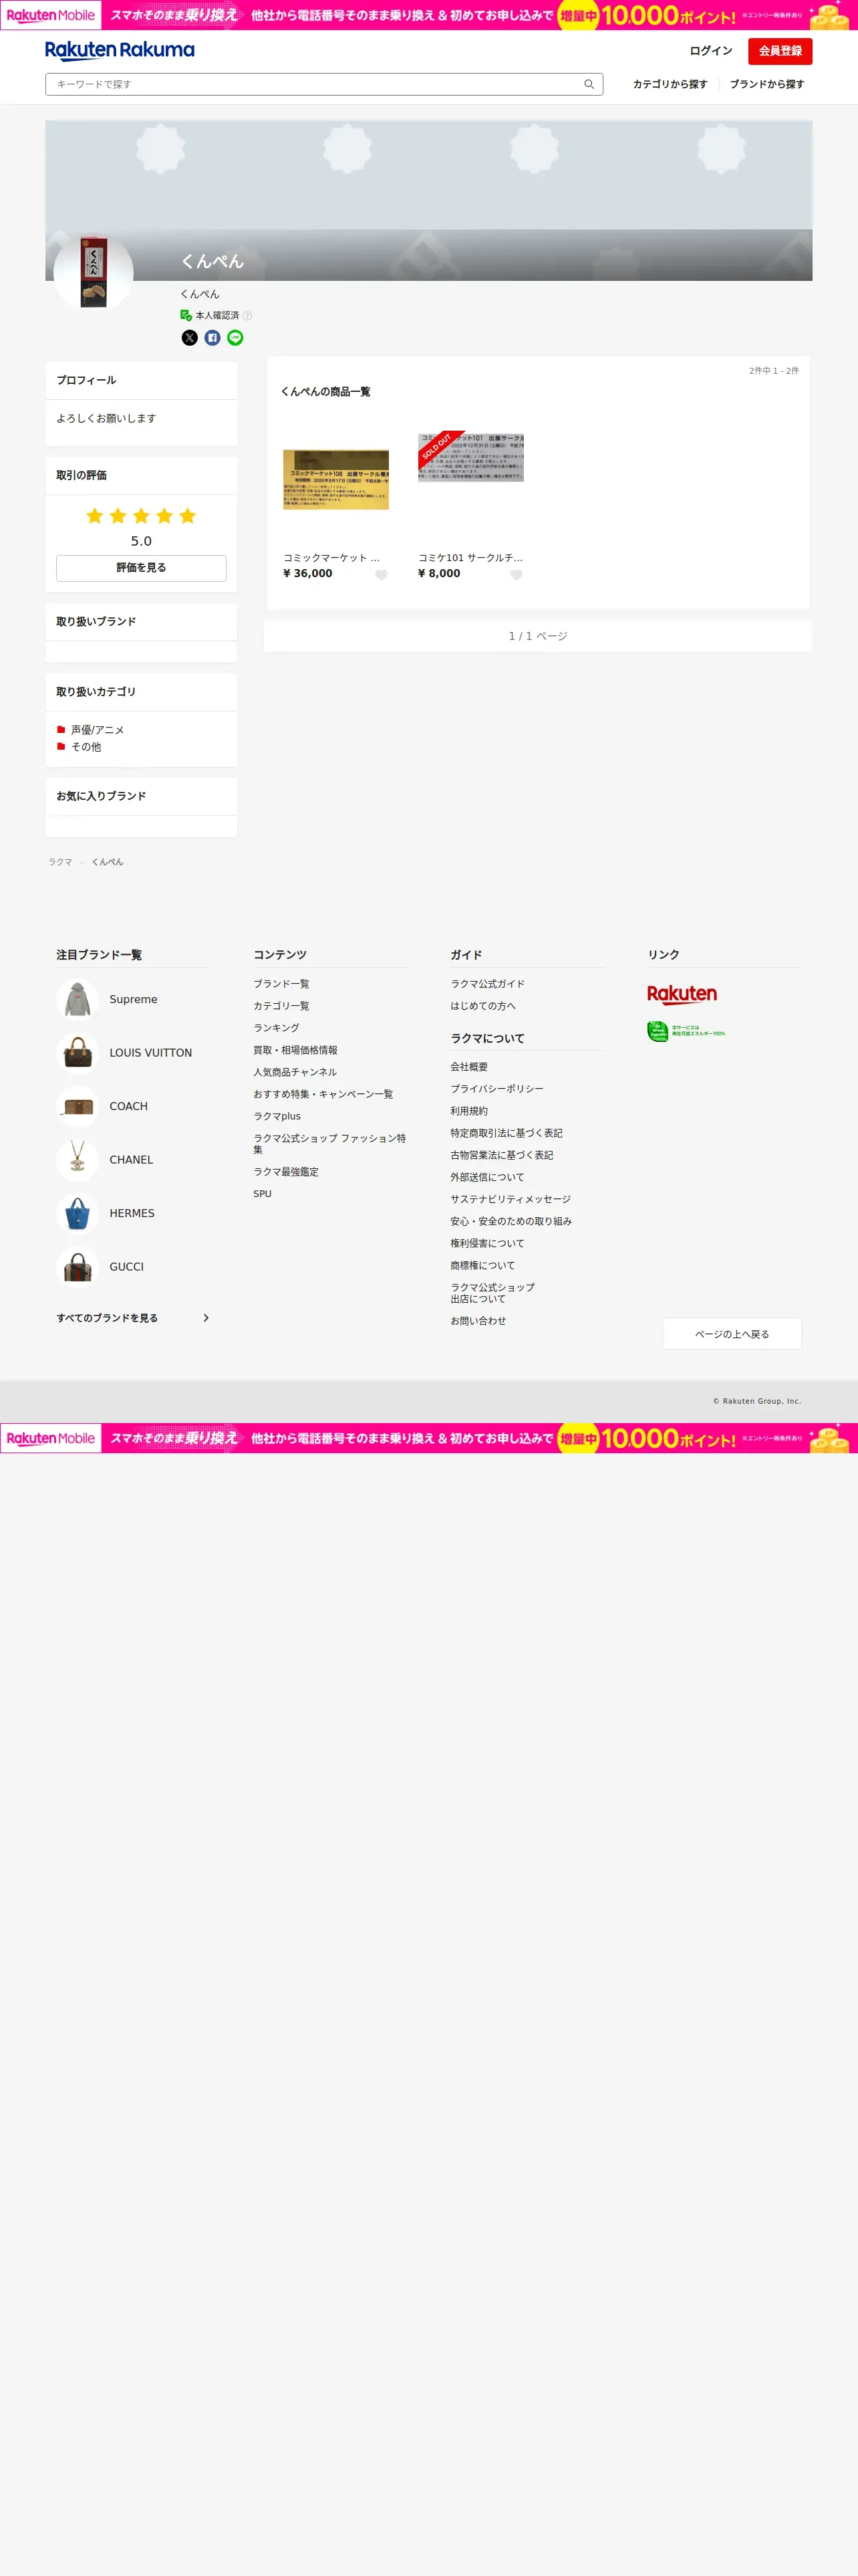Click the LOUIS VUITTON bag icon
Viewport: 858px width, 2576px height.
click(x=77, y=1052)
